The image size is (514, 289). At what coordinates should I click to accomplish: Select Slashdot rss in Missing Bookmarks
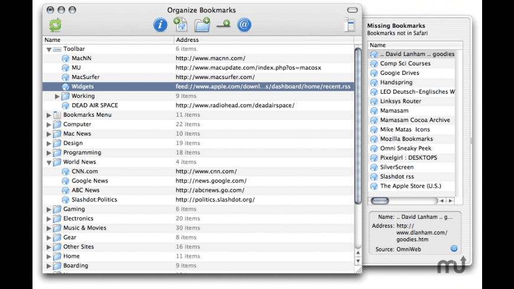397,176
